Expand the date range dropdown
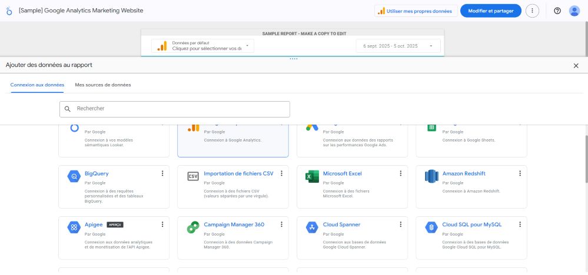588x275 pixels. (x=398, y=46)
